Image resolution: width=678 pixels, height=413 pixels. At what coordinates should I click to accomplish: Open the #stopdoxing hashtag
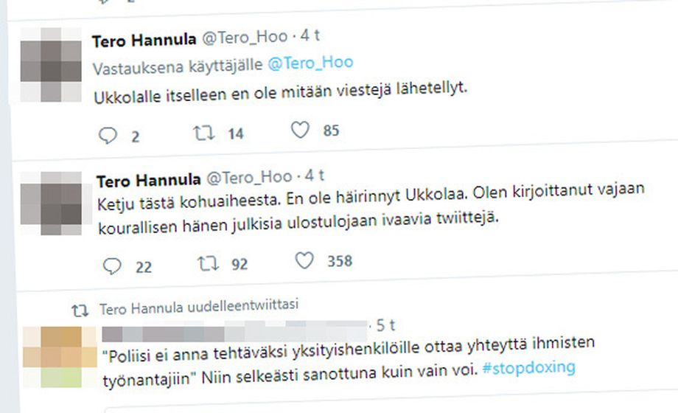coord(528,367)
